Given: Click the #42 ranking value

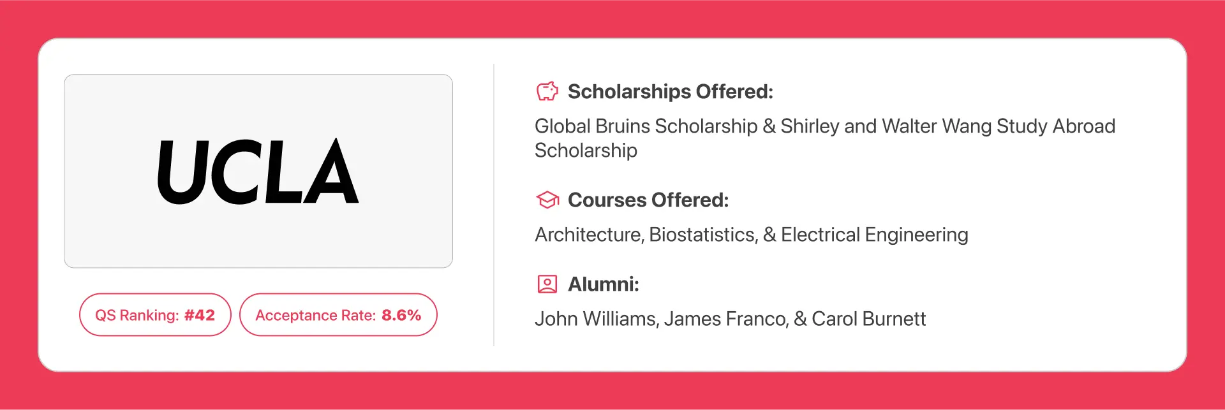Looking at the screenshot, I should [x=200, y=315].
